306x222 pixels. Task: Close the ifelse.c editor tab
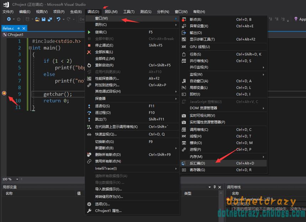tap(24, 29)
